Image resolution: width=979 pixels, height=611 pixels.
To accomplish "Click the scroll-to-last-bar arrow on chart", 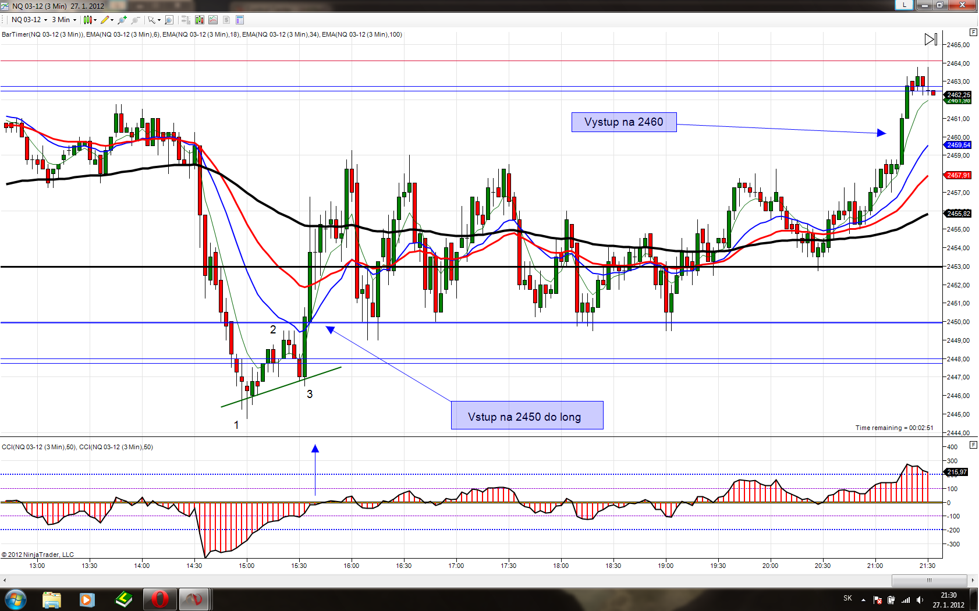I will tap(931, 40).
